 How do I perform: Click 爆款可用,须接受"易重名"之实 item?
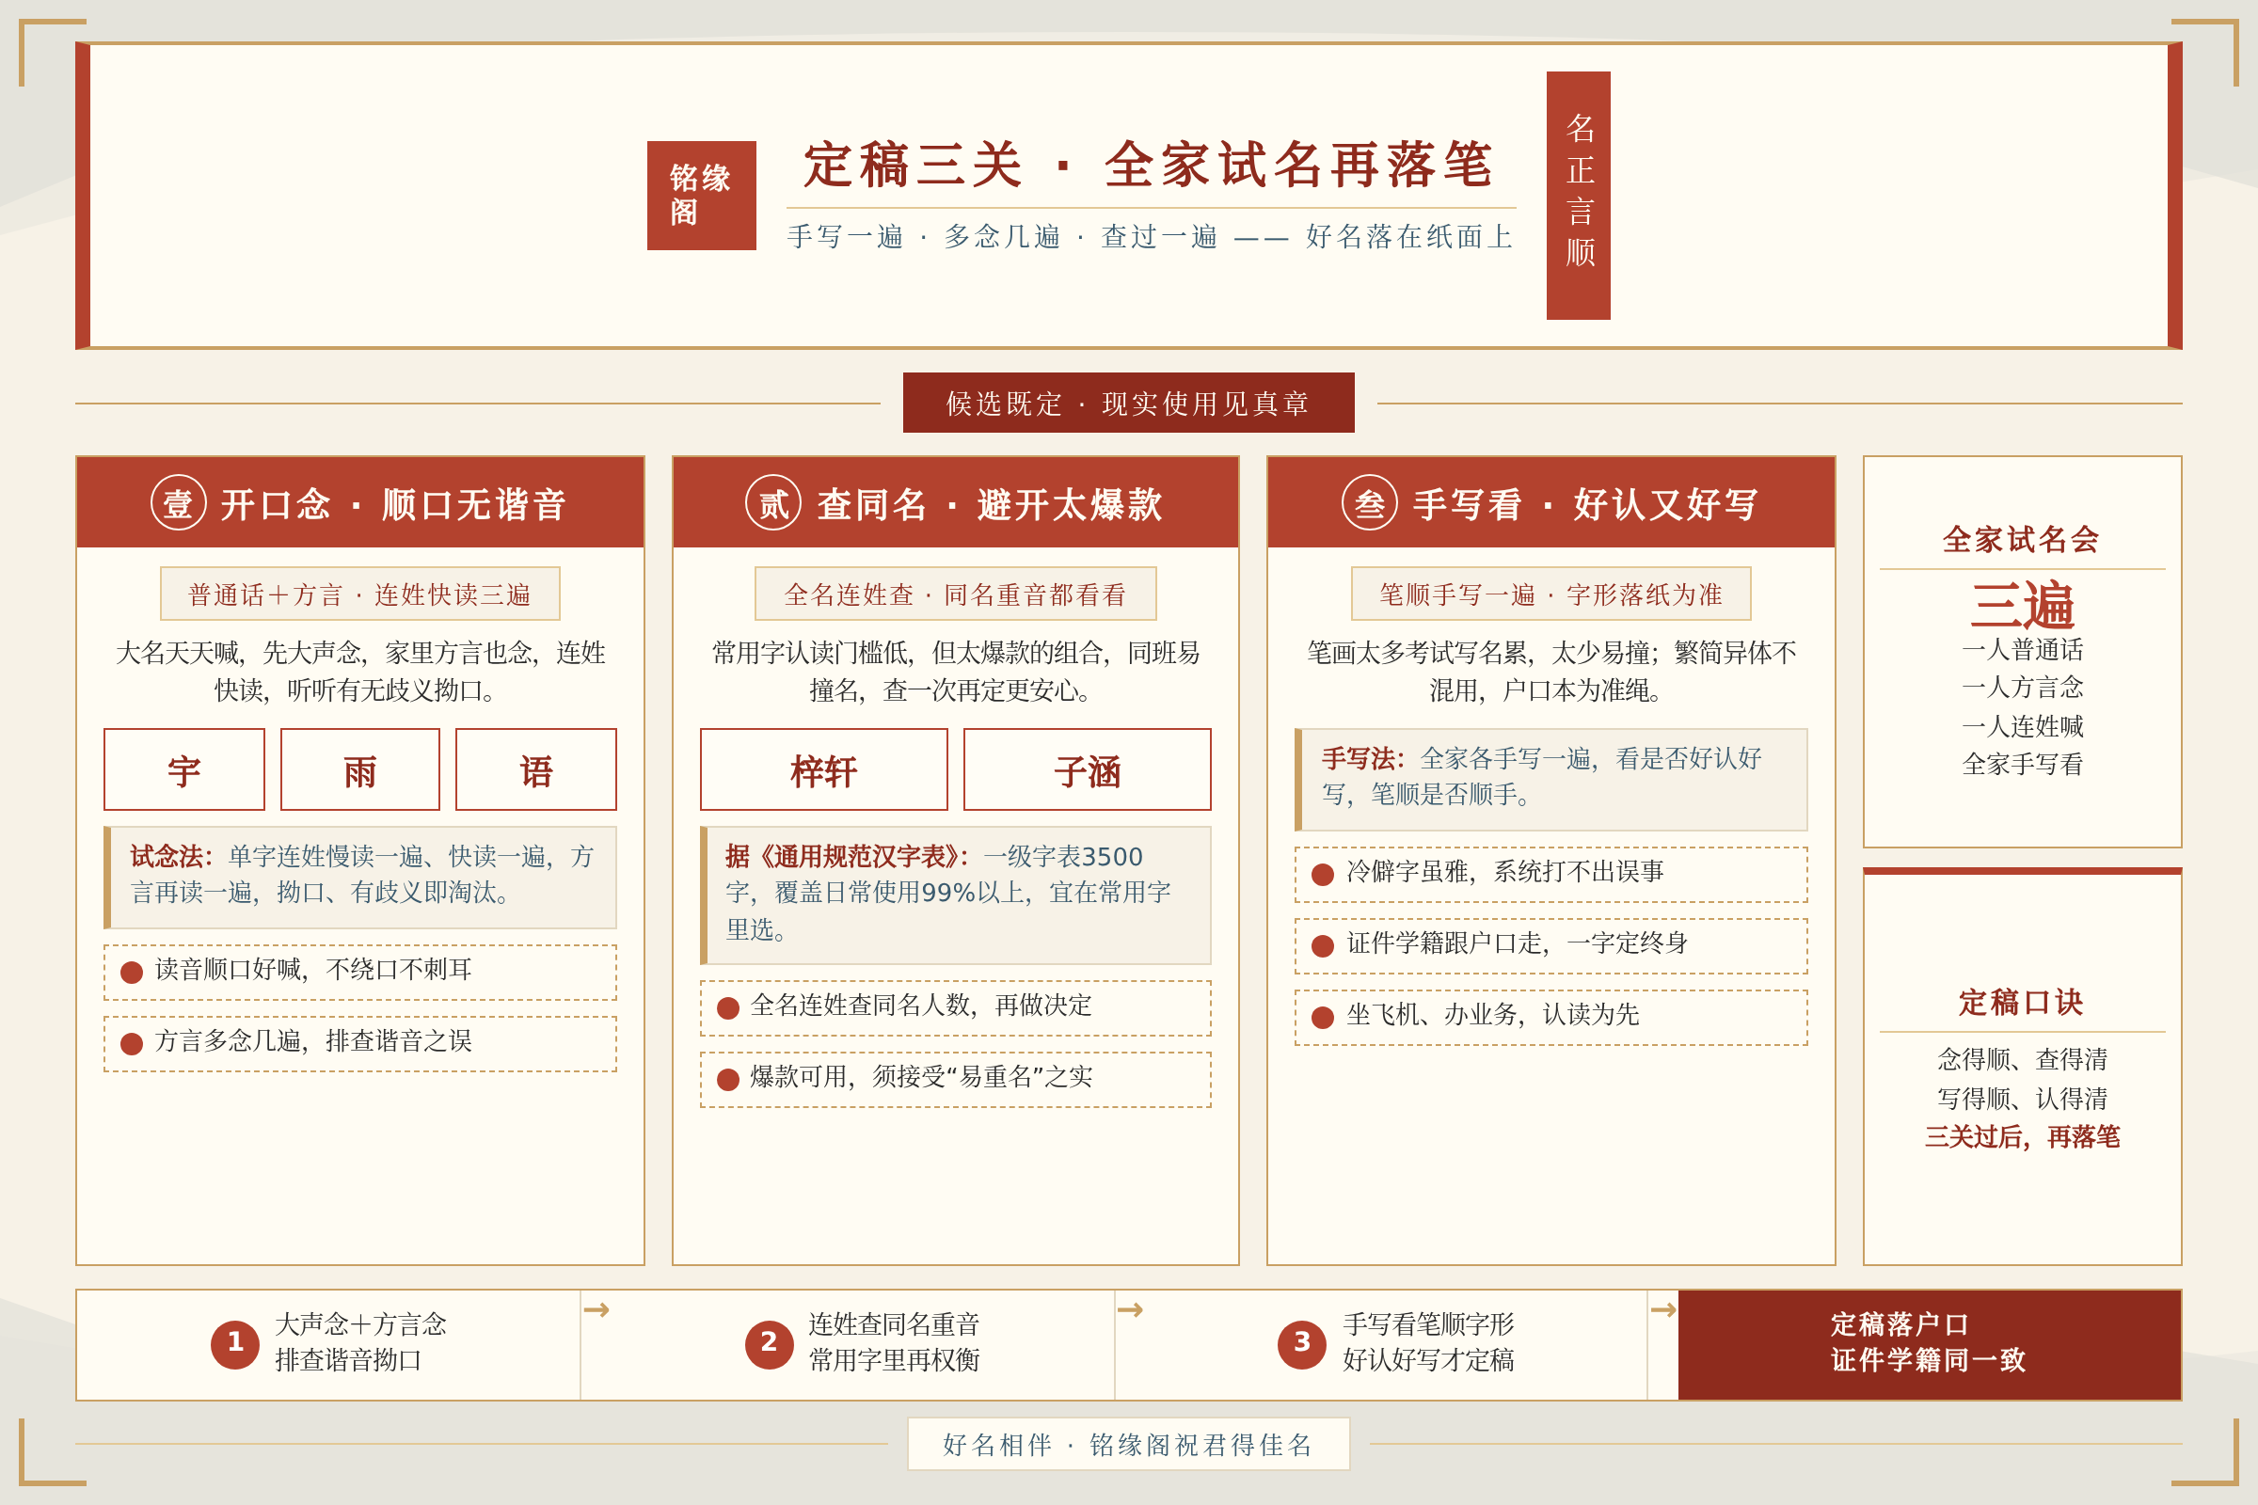pyautogui.click(x=956, y=1080)
